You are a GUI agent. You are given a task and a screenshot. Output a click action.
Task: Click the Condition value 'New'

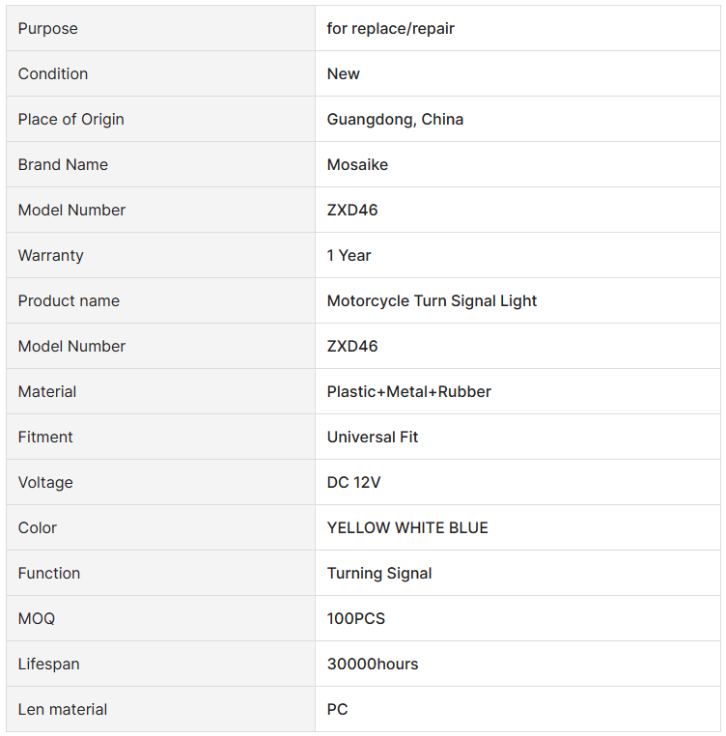[x=343, y=73]
